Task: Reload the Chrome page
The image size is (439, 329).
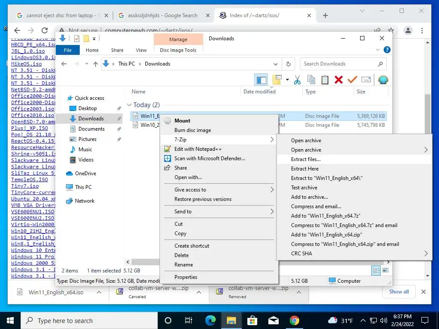Action: click(45, 30)
